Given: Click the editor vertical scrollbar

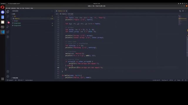Looking at the screenshot, I should pyautogui.click(x=187, y=47).
